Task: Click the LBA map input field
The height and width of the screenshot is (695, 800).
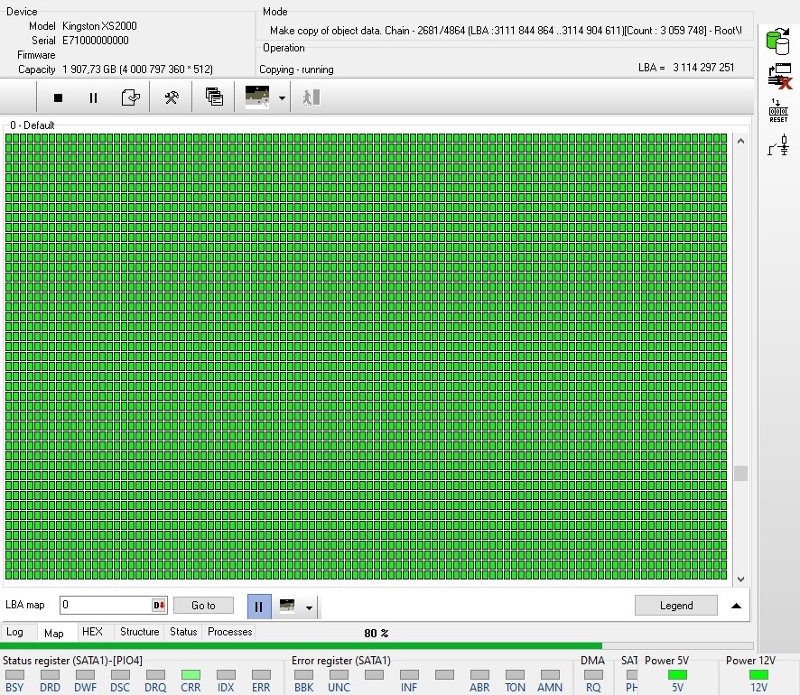Action: (x=106, y=606)
